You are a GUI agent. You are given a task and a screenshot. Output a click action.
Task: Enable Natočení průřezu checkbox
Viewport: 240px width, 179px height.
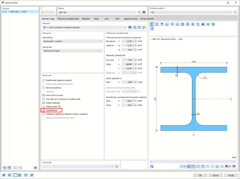44,88
